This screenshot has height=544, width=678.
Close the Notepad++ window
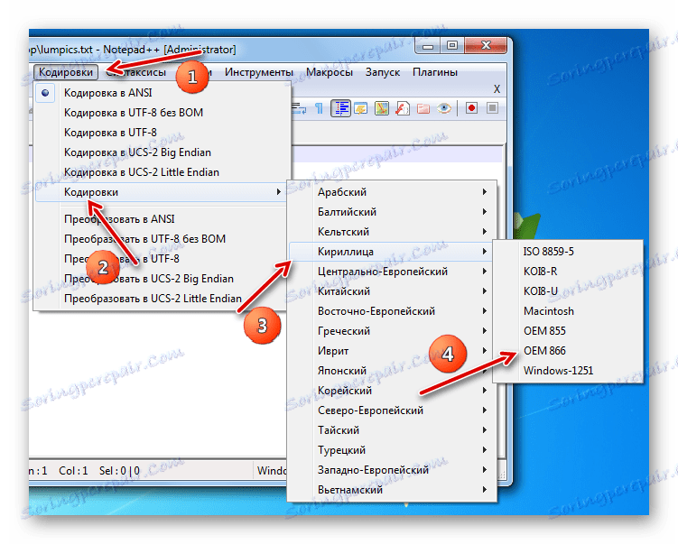click(x=486, y=45)
